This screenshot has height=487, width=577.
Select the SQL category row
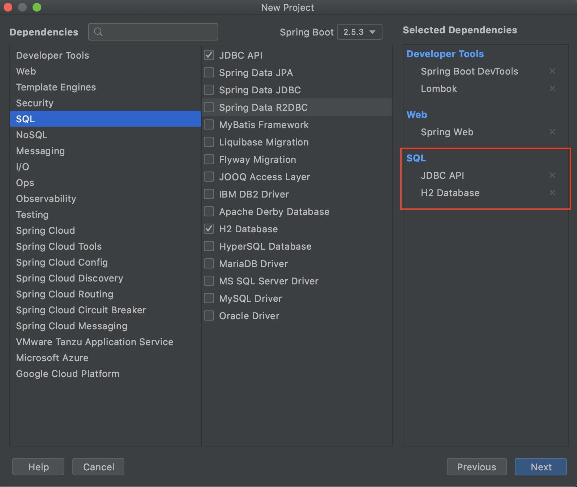[x=105, y=119]
